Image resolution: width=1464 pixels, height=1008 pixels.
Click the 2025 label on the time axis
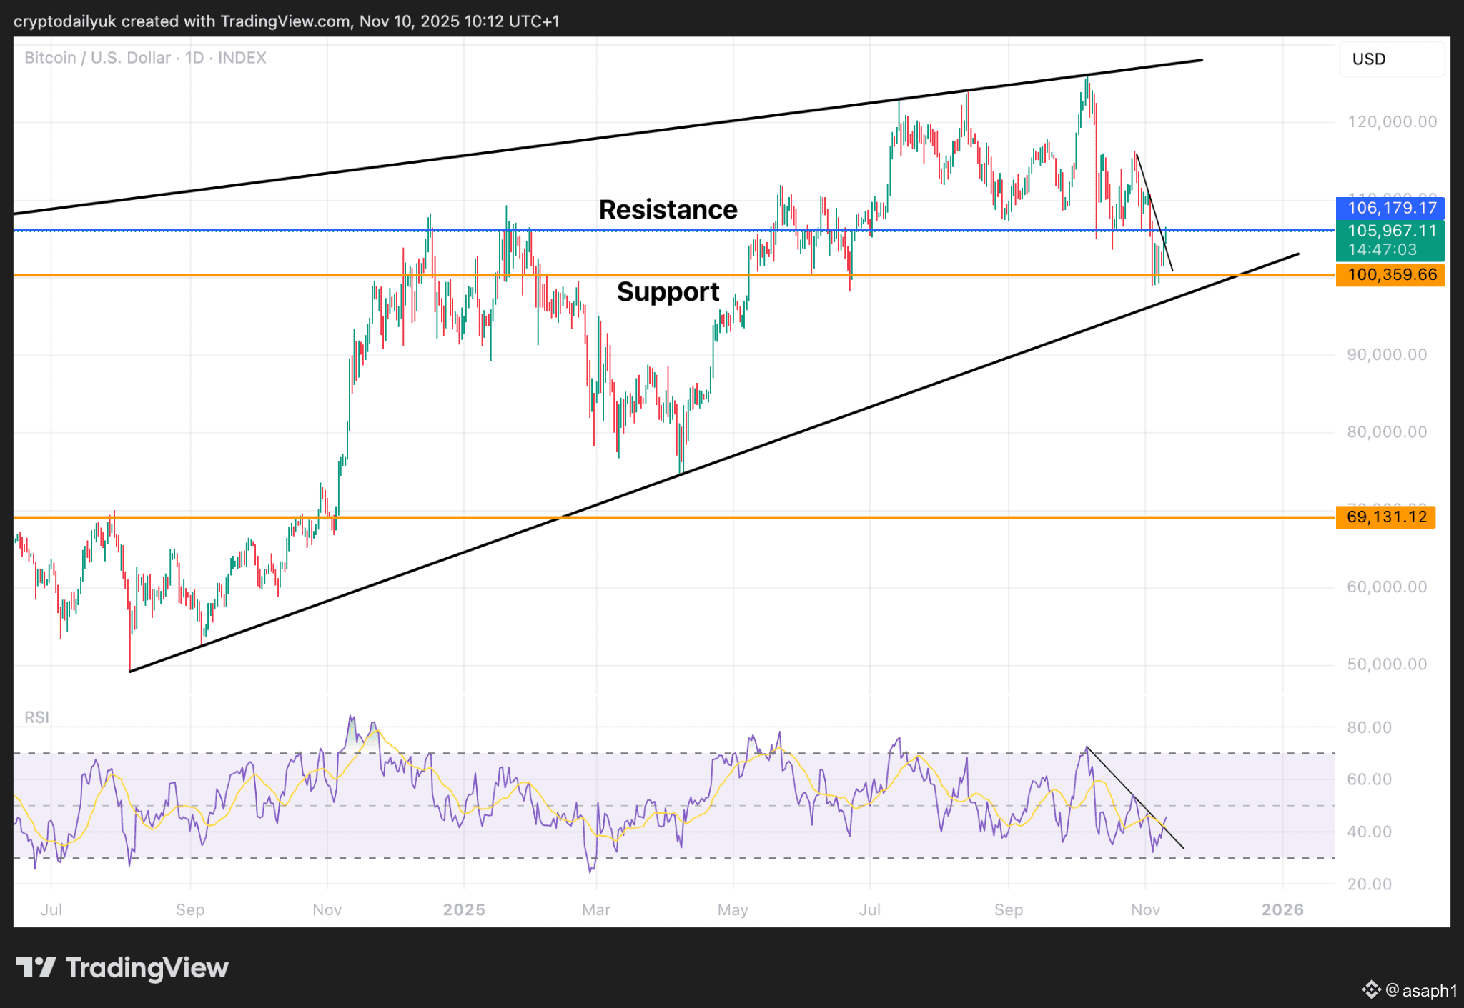tap(464, 909)
